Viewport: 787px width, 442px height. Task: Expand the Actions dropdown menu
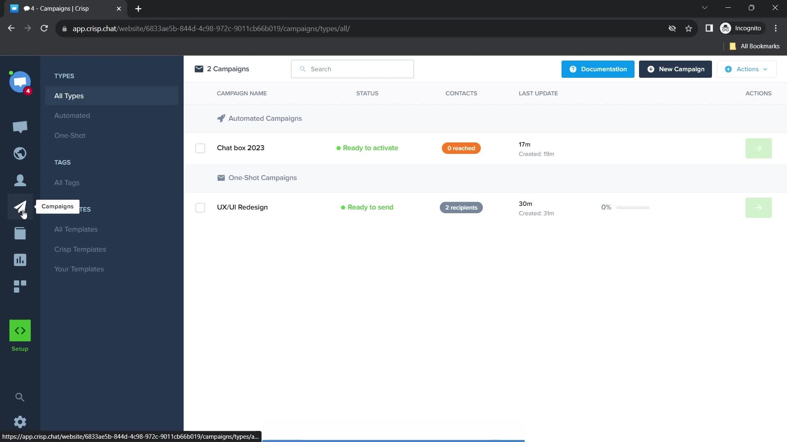point(748,68)
